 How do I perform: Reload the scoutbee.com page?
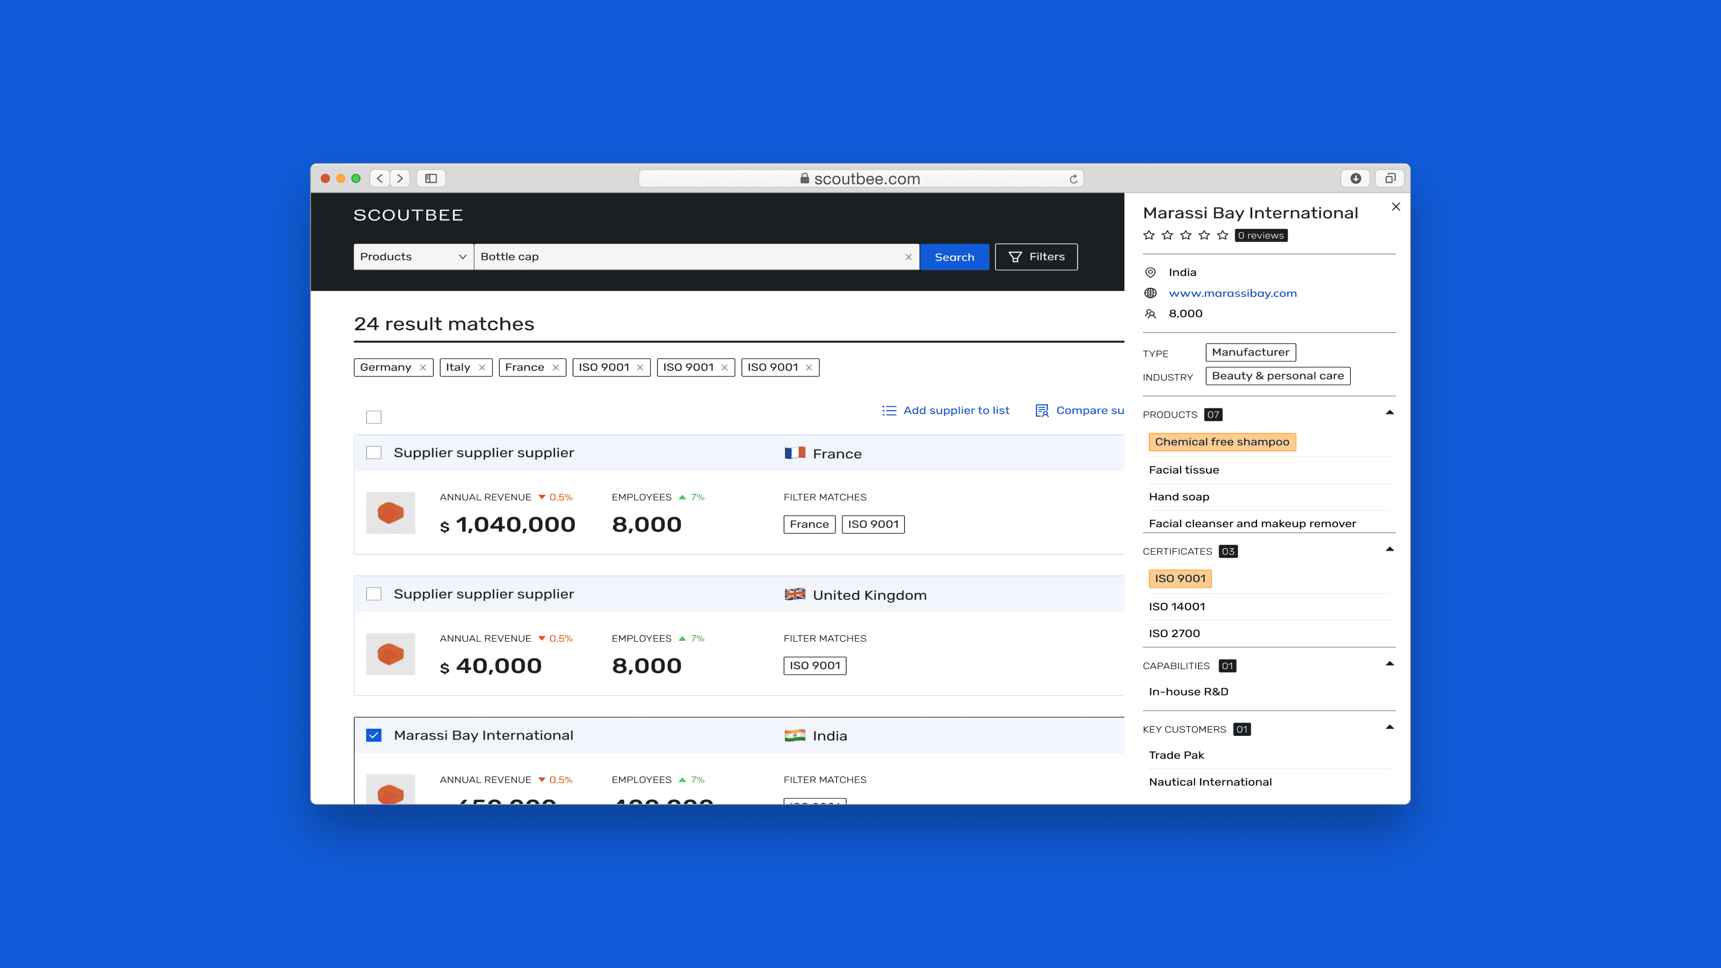pyautogui.click(x=1074, y=179)
